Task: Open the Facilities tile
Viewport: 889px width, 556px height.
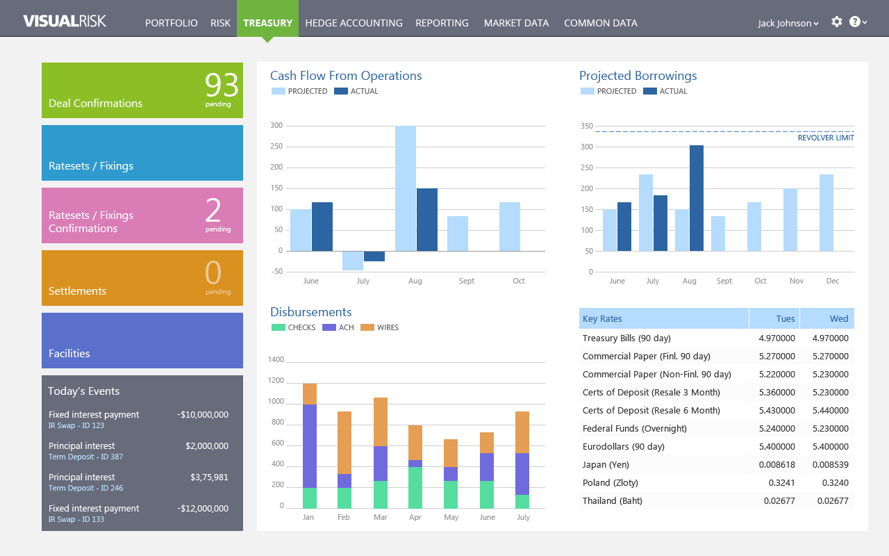Action: tap(142, 341)
